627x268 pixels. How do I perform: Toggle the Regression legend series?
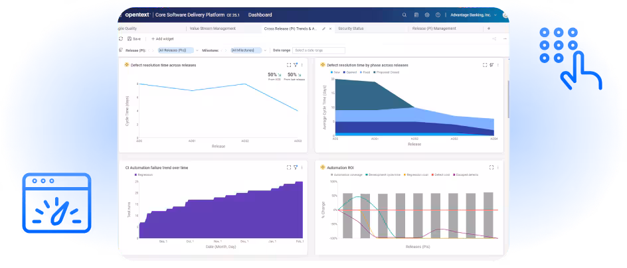click(144, 174)
